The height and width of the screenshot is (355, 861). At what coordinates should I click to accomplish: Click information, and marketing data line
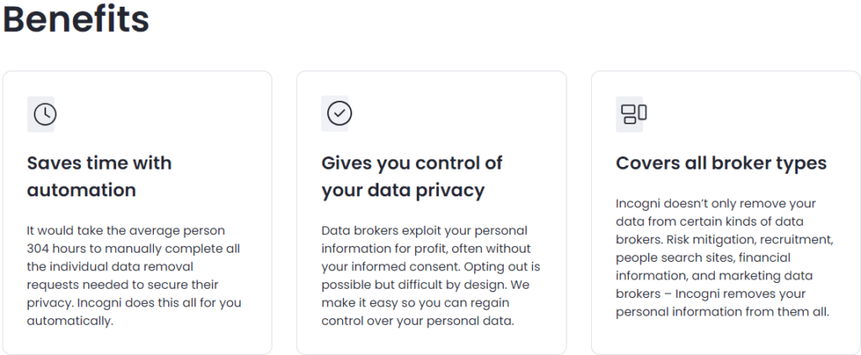tap(714, 275)
